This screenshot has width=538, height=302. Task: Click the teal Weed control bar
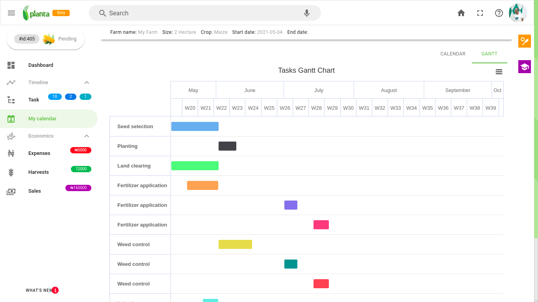point(291,264)
